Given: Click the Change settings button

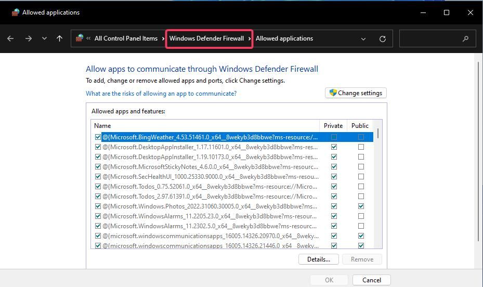Looking at the screenshot, I should tap(356, 93).
